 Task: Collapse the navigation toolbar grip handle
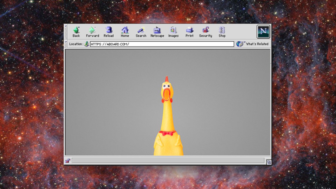tap(66, 32)
